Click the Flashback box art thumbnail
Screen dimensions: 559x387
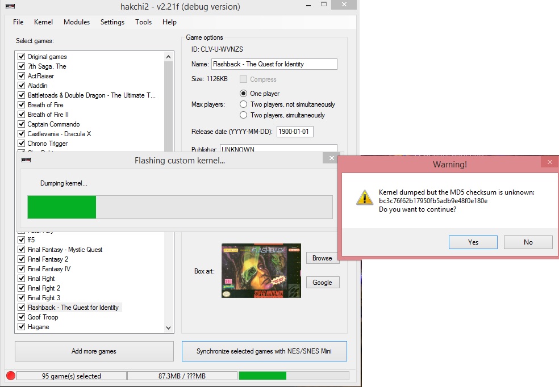point(261,271)
